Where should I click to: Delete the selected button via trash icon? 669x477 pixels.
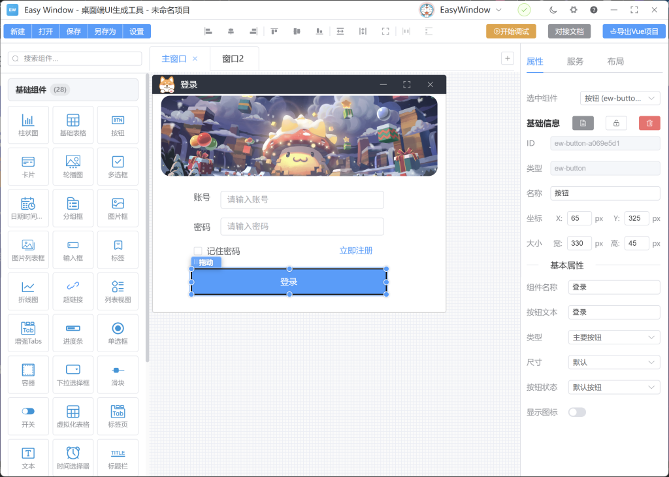(x=649, y=123)
